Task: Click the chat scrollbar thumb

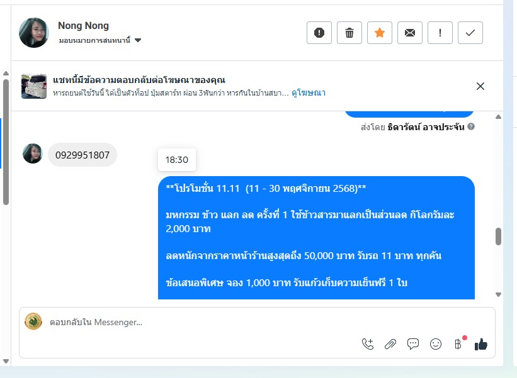Action: point(498,236)
